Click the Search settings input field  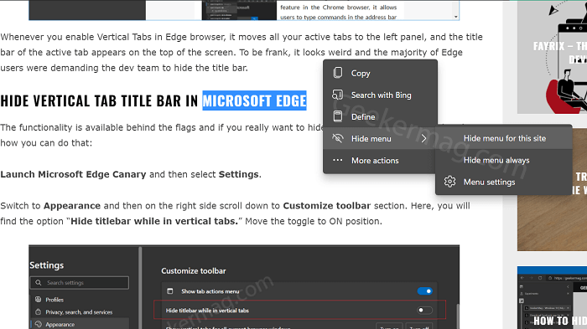(x=80, y=283)
